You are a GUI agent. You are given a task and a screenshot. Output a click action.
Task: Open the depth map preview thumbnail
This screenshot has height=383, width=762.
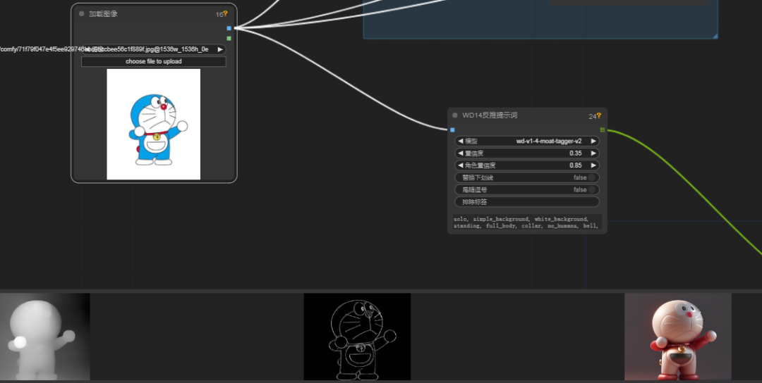44,337
